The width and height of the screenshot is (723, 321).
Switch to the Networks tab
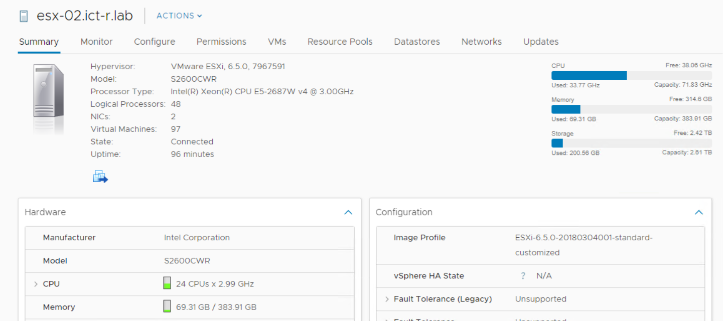pyautogui.click(x=481, y=42)
